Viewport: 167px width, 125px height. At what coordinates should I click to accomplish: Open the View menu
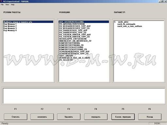tap(7, 5)
